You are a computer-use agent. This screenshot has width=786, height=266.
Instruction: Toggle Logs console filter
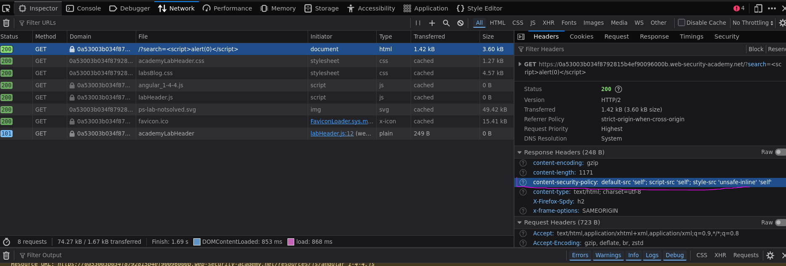[652, 255]
